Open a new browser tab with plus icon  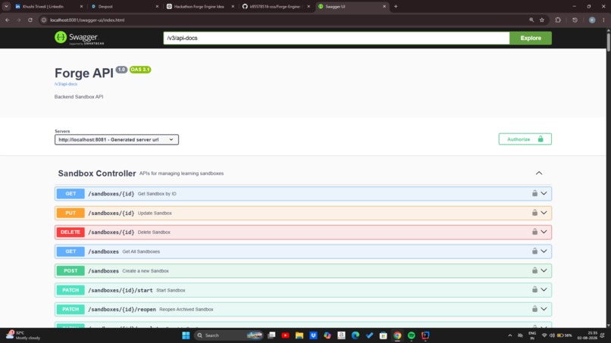[x=396, y=6]
